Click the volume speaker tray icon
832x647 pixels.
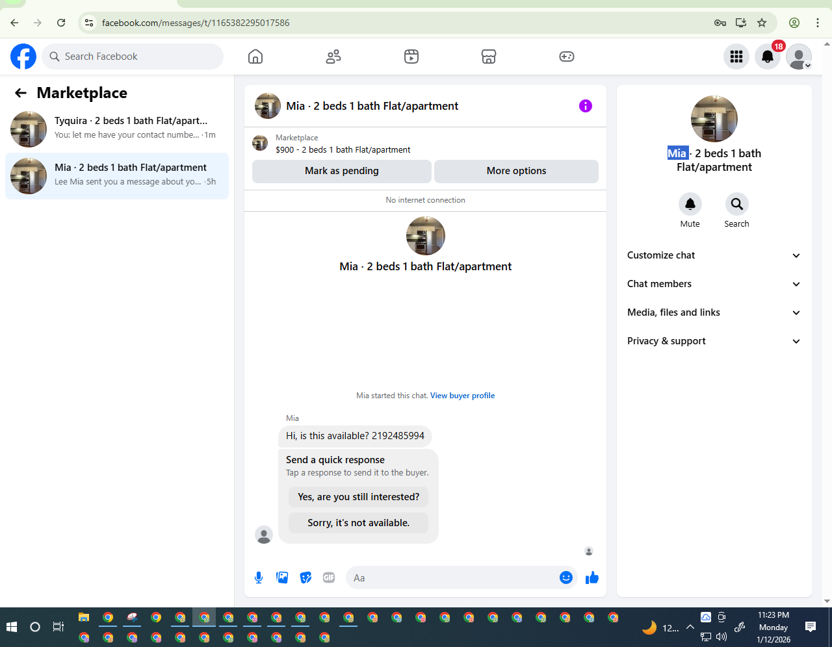(x=721, y=637)
